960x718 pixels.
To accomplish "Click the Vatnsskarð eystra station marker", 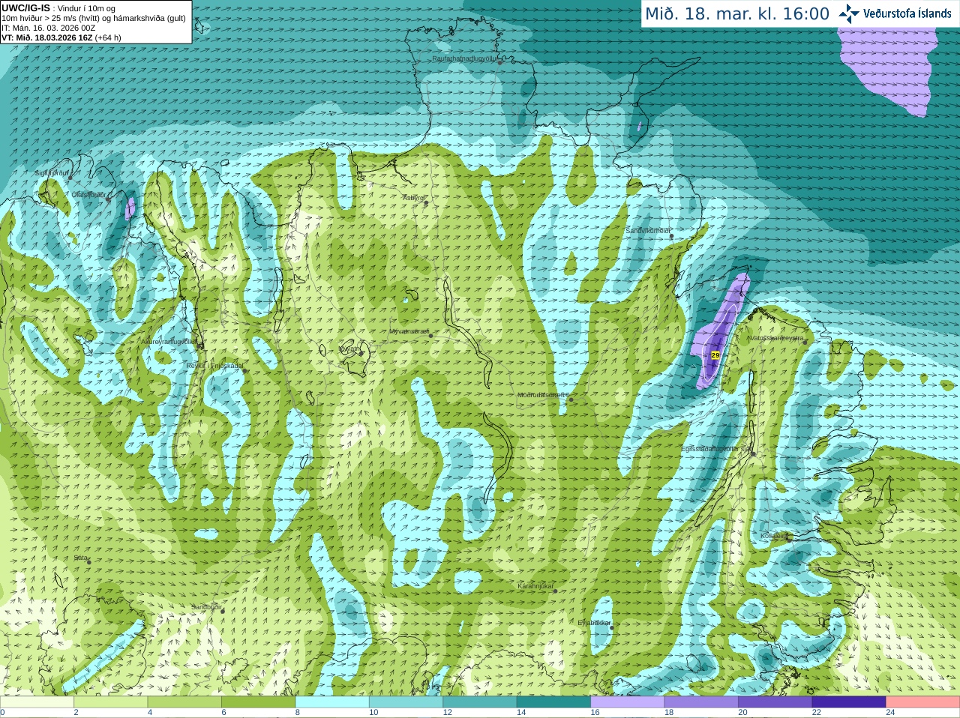I will [805, 342].
